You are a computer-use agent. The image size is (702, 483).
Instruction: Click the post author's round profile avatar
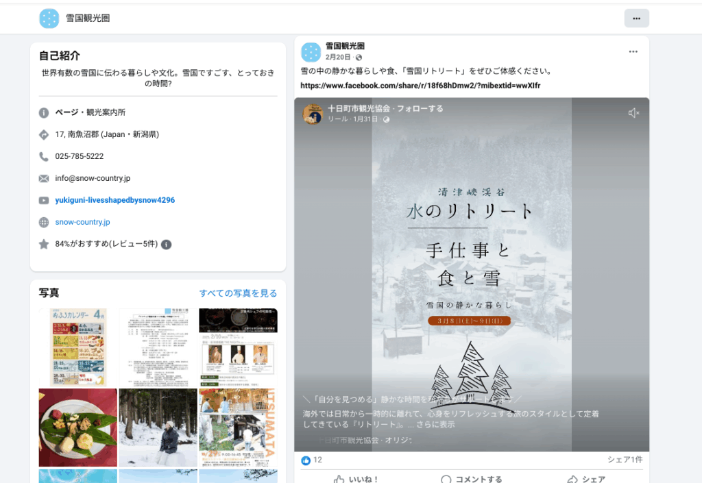(311, 52)
